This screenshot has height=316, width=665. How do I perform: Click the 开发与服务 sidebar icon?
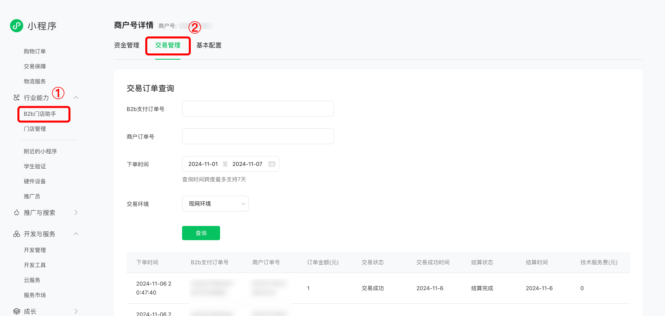point(17,234)
